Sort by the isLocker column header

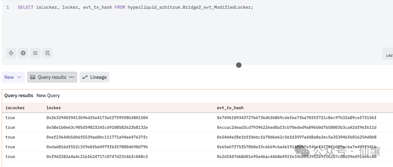point(15,108)
